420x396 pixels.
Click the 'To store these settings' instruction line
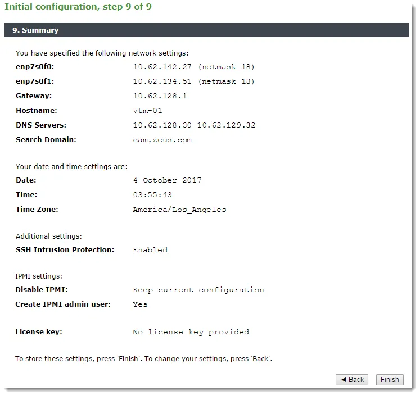tap(143, 358)
